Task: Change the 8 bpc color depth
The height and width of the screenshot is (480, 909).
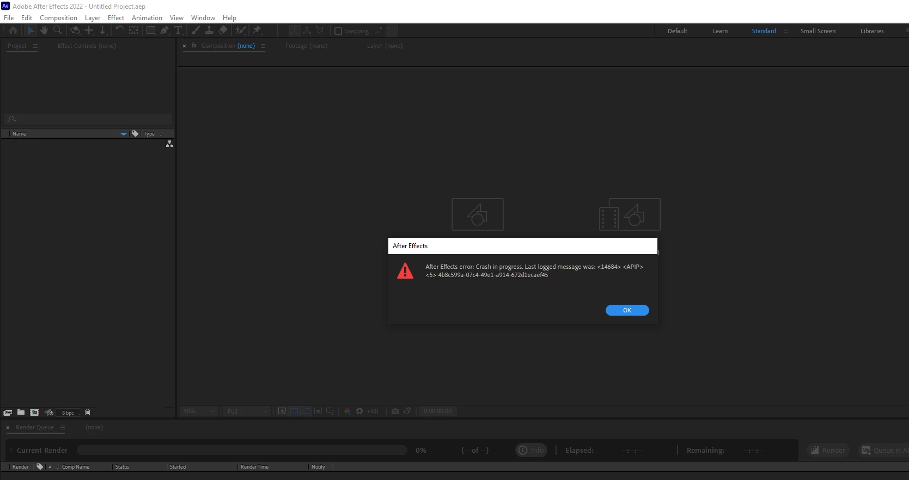Action: point(68,413)
